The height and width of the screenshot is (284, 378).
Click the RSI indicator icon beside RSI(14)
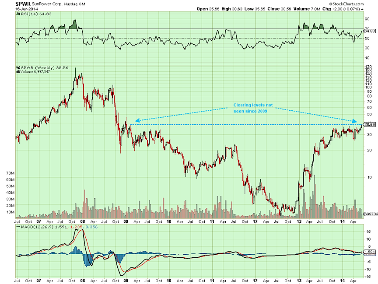18,14
